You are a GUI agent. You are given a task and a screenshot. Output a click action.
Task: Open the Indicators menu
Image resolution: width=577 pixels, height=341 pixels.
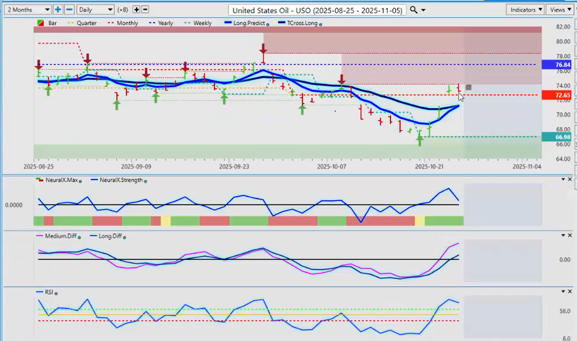526,10
